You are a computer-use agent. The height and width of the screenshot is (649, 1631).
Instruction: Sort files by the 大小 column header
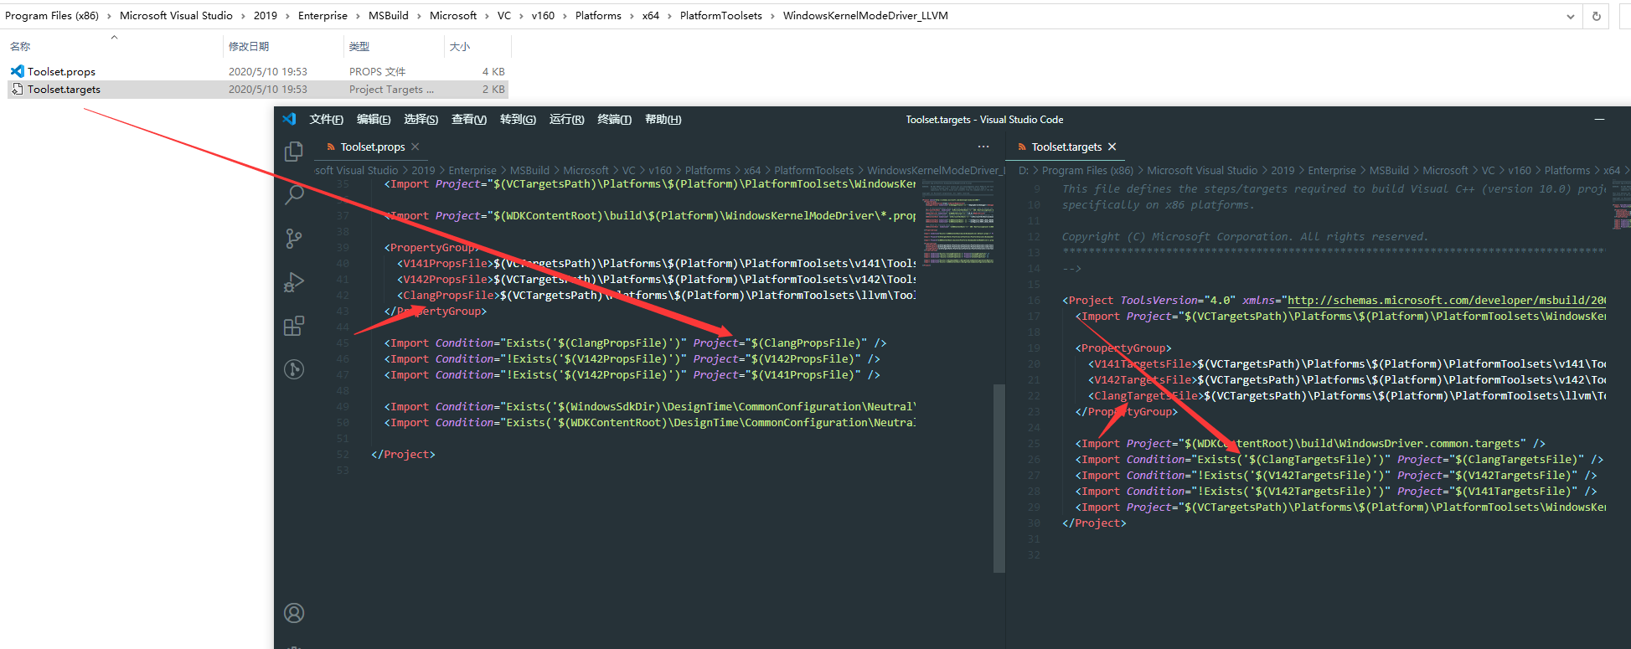coord(476,47)
